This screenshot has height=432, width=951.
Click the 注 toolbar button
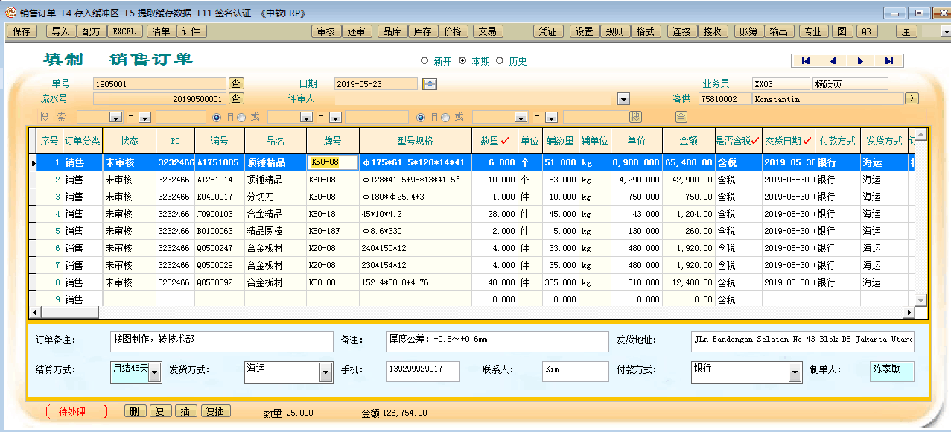pyautogui.click(x=906, y=31)
